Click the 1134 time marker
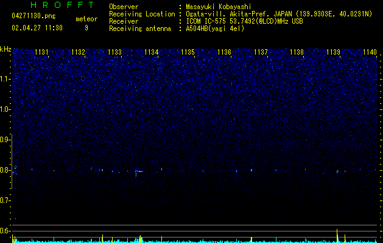The height and width of the screenshot is (243, 383). 151,52
